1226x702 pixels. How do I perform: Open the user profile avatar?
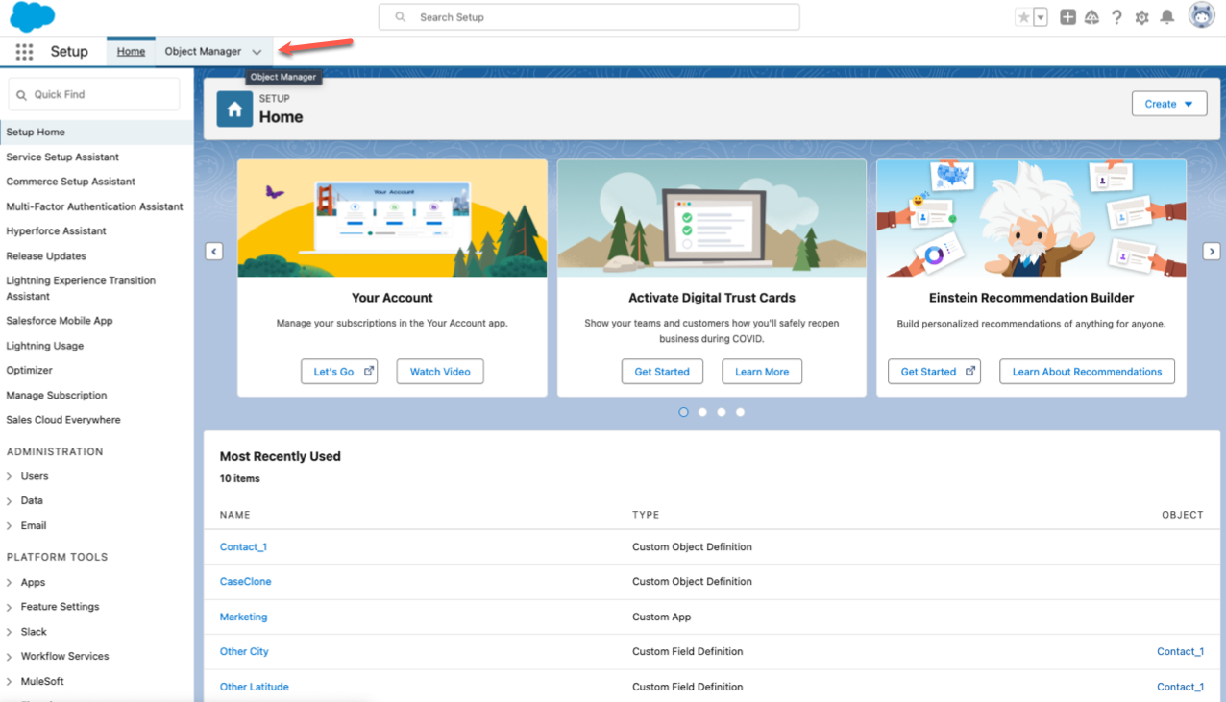point(1201,16)
